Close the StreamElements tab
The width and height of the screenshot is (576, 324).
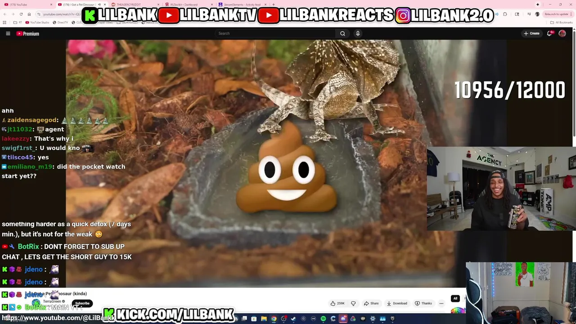265,4
